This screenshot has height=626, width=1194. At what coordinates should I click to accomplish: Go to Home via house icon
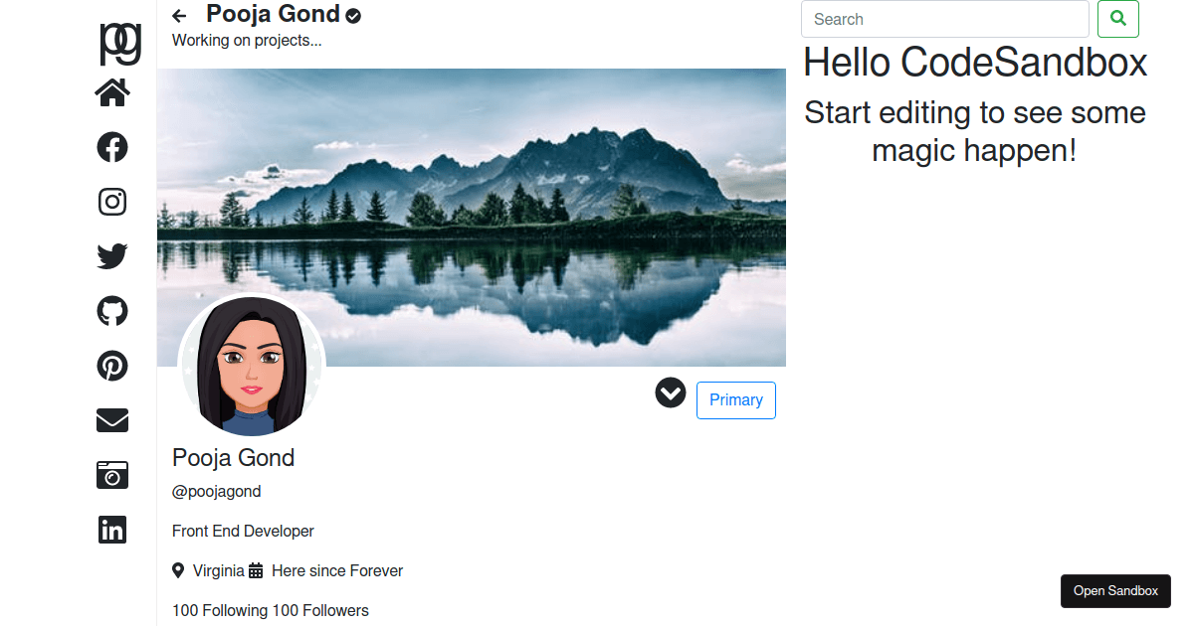[112, 92]
